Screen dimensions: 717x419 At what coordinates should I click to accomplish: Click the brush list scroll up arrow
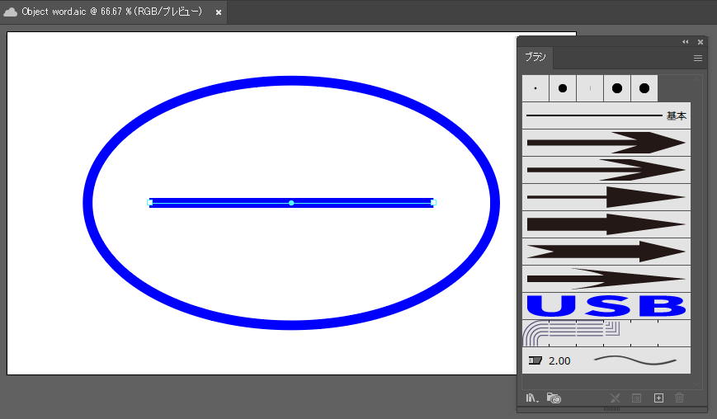pos(697,79)
